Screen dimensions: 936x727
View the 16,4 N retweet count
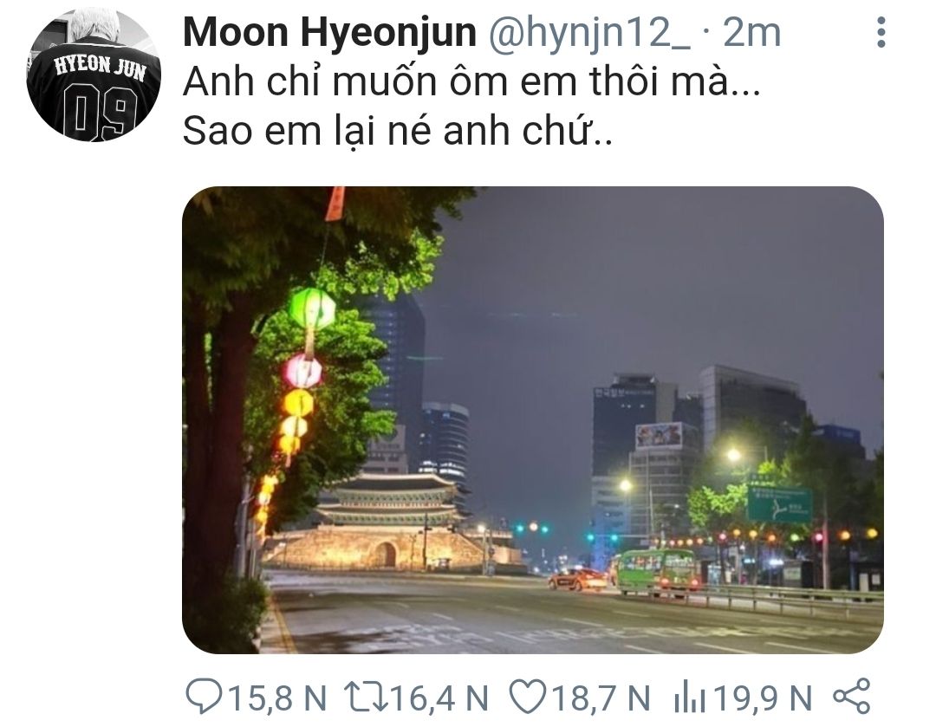tap(439, 698)
